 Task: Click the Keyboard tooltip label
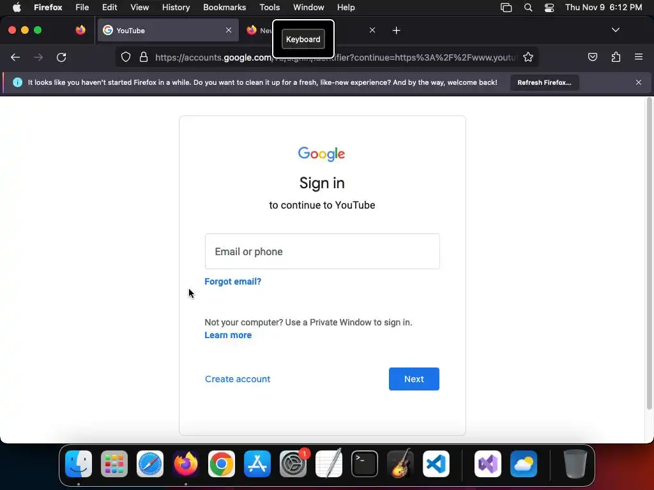(x=303, y=39)
